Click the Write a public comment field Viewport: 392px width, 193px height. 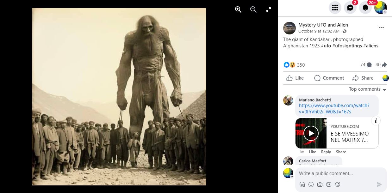coord(335,173)
